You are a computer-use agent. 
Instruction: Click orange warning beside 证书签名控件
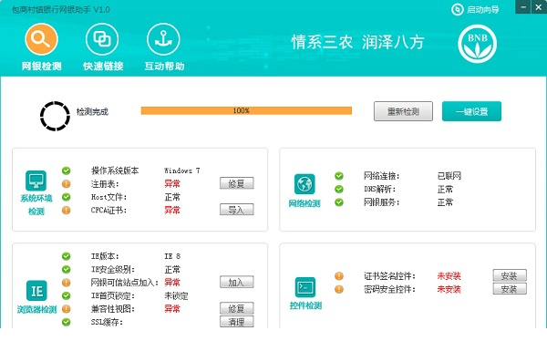(x=339, y=276)
